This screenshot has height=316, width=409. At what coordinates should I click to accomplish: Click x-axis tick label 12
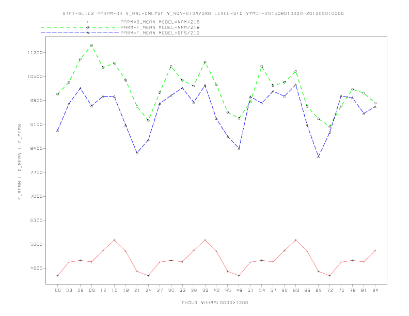(x=103, y=290)
